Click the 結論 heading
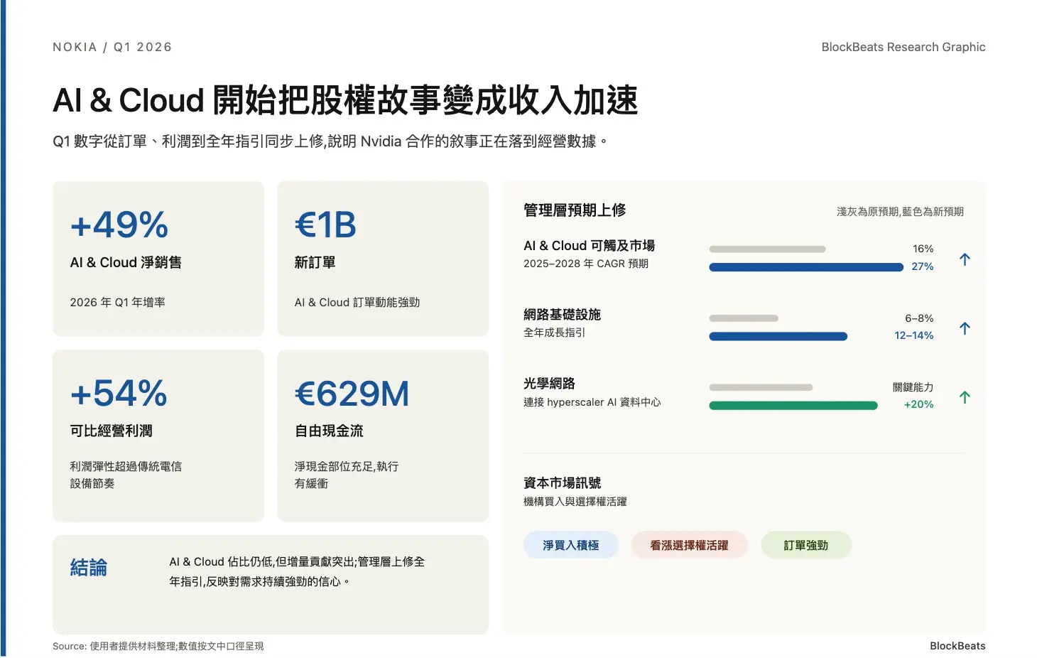The image size is (1037, 658). pyautogui.click(x=89, y=567)
